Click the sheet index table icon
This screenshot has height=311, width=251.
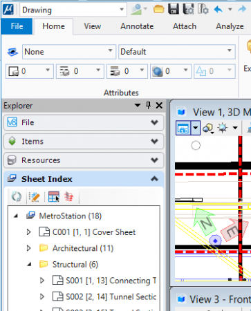click(x=54, y=197)
